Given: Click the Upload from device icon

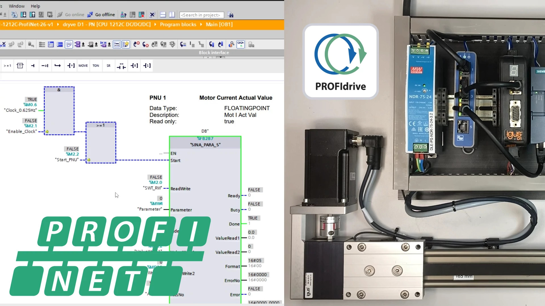Looking at the screenshot, I should pos(32,15).
